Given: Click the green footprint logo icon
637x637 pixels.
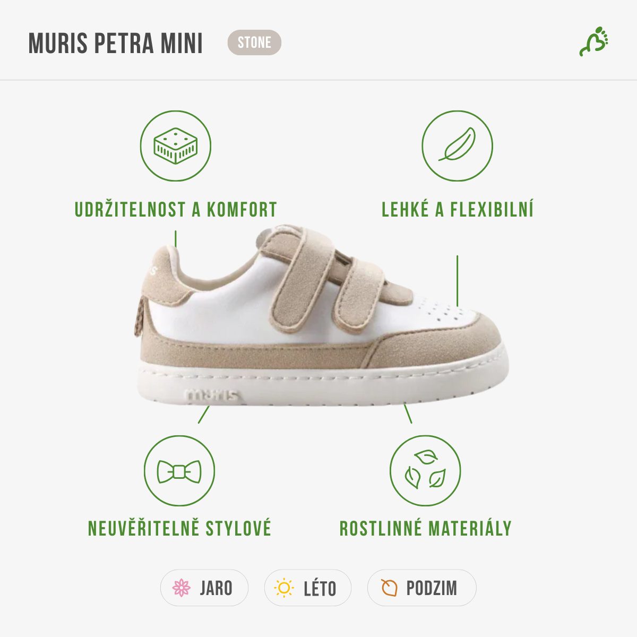Looking at the screenshot, I should click(594, 42).
